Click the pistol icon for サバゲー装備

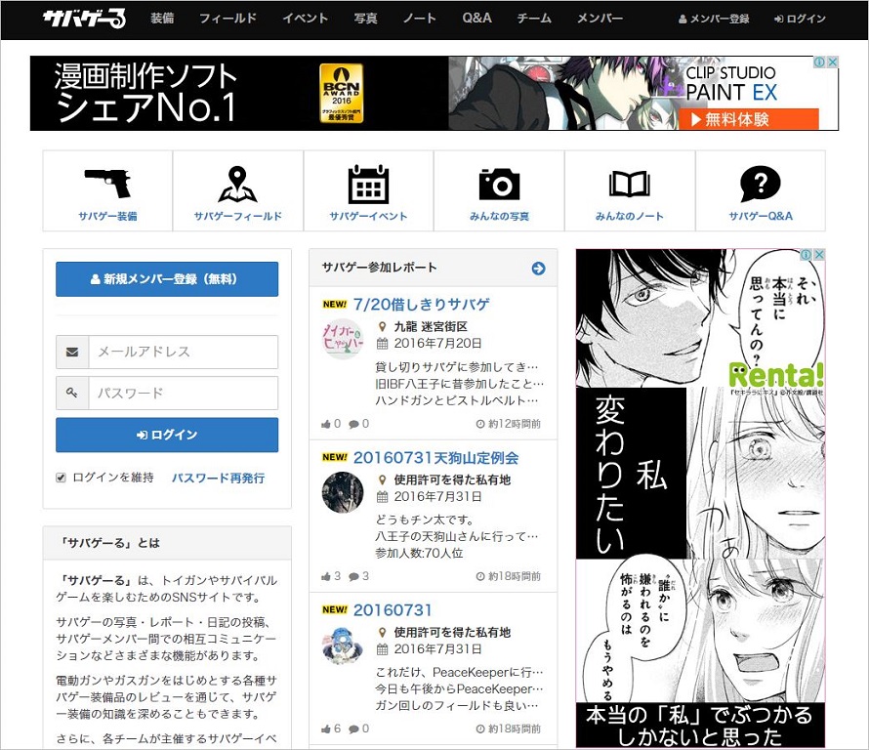[x=107, y=183]
